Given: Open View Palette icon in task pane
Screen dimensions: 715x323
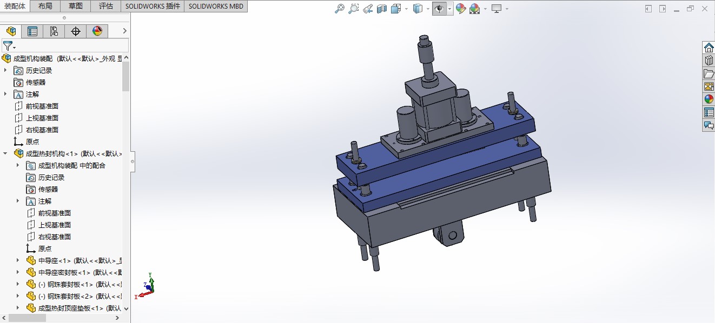Looking at the screenshot, I should tap(709, 86).
